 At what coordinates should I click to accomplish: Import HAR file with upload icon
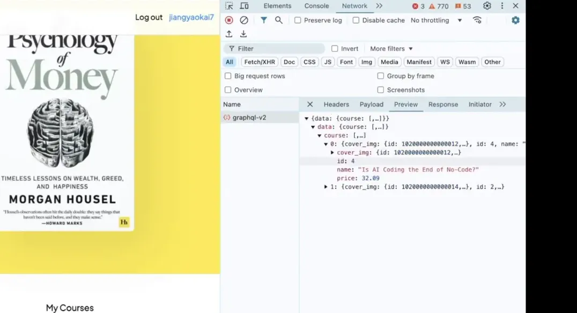(229, 34)
